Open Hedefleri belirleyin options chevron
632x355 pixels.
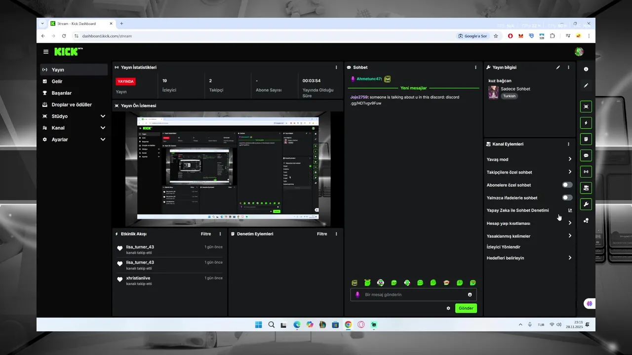(x=570, y=258)
